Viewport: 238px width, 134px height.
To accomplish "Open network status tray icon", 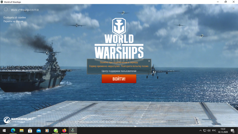I will tap(205, 131).
